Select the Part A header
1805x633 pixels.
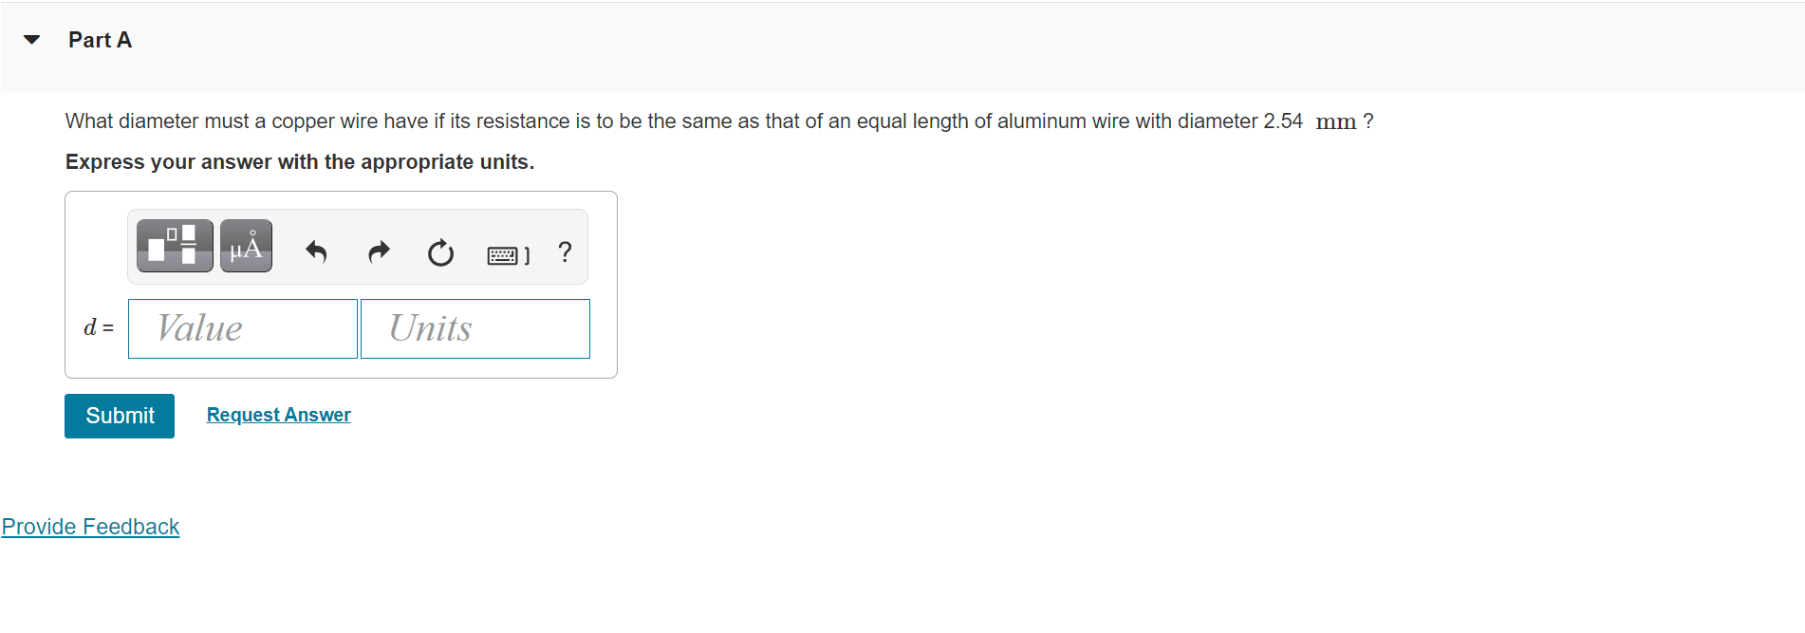click(99, 39)
